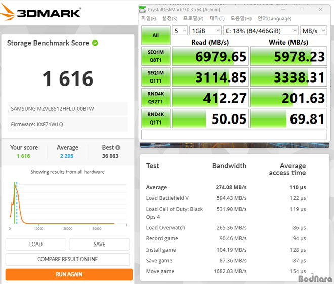334x284 pixels.
Task: Click the Storage Benchmark Score heading
Action: [48, 43]
